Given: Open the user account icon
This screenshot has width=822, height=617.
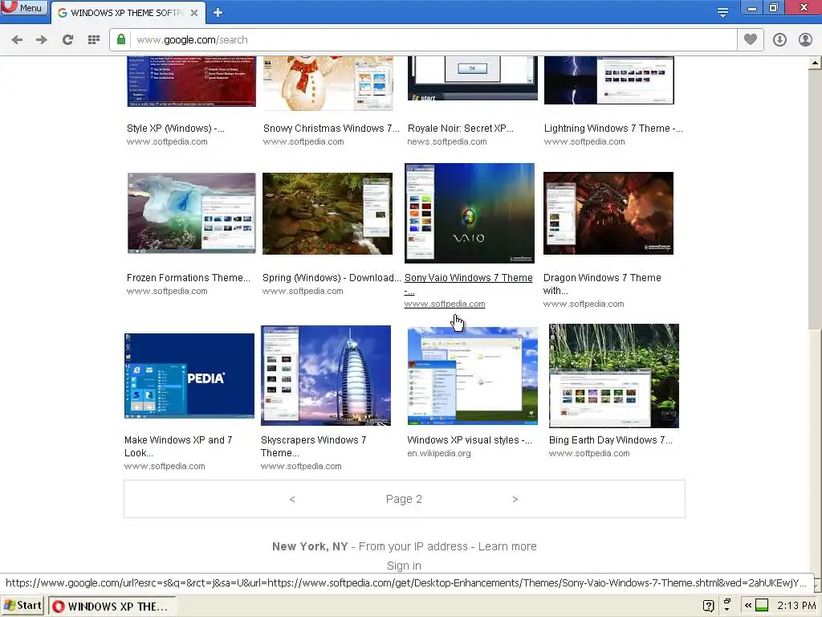Looking at the screenshot, I should 805,40.
